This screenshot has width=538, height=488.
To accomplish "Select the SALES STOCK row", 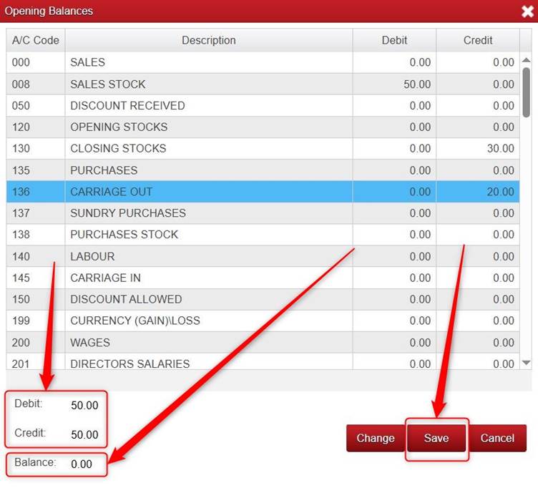I will pos(263,84).
